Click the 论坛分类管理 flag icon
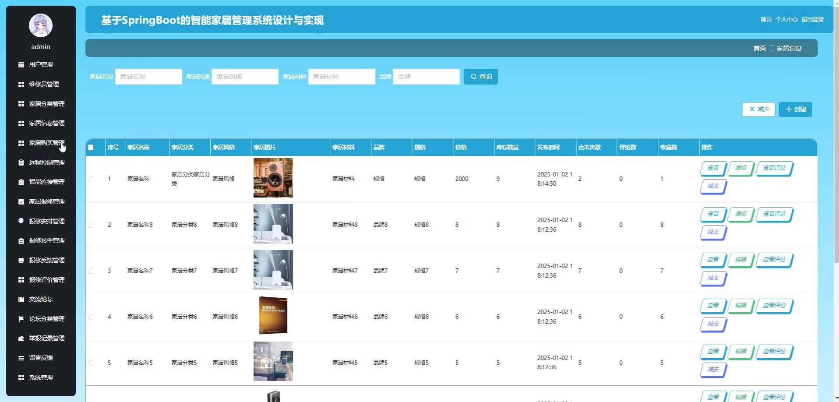The width and height of the screenshot is (839, 402). [21, 319]
